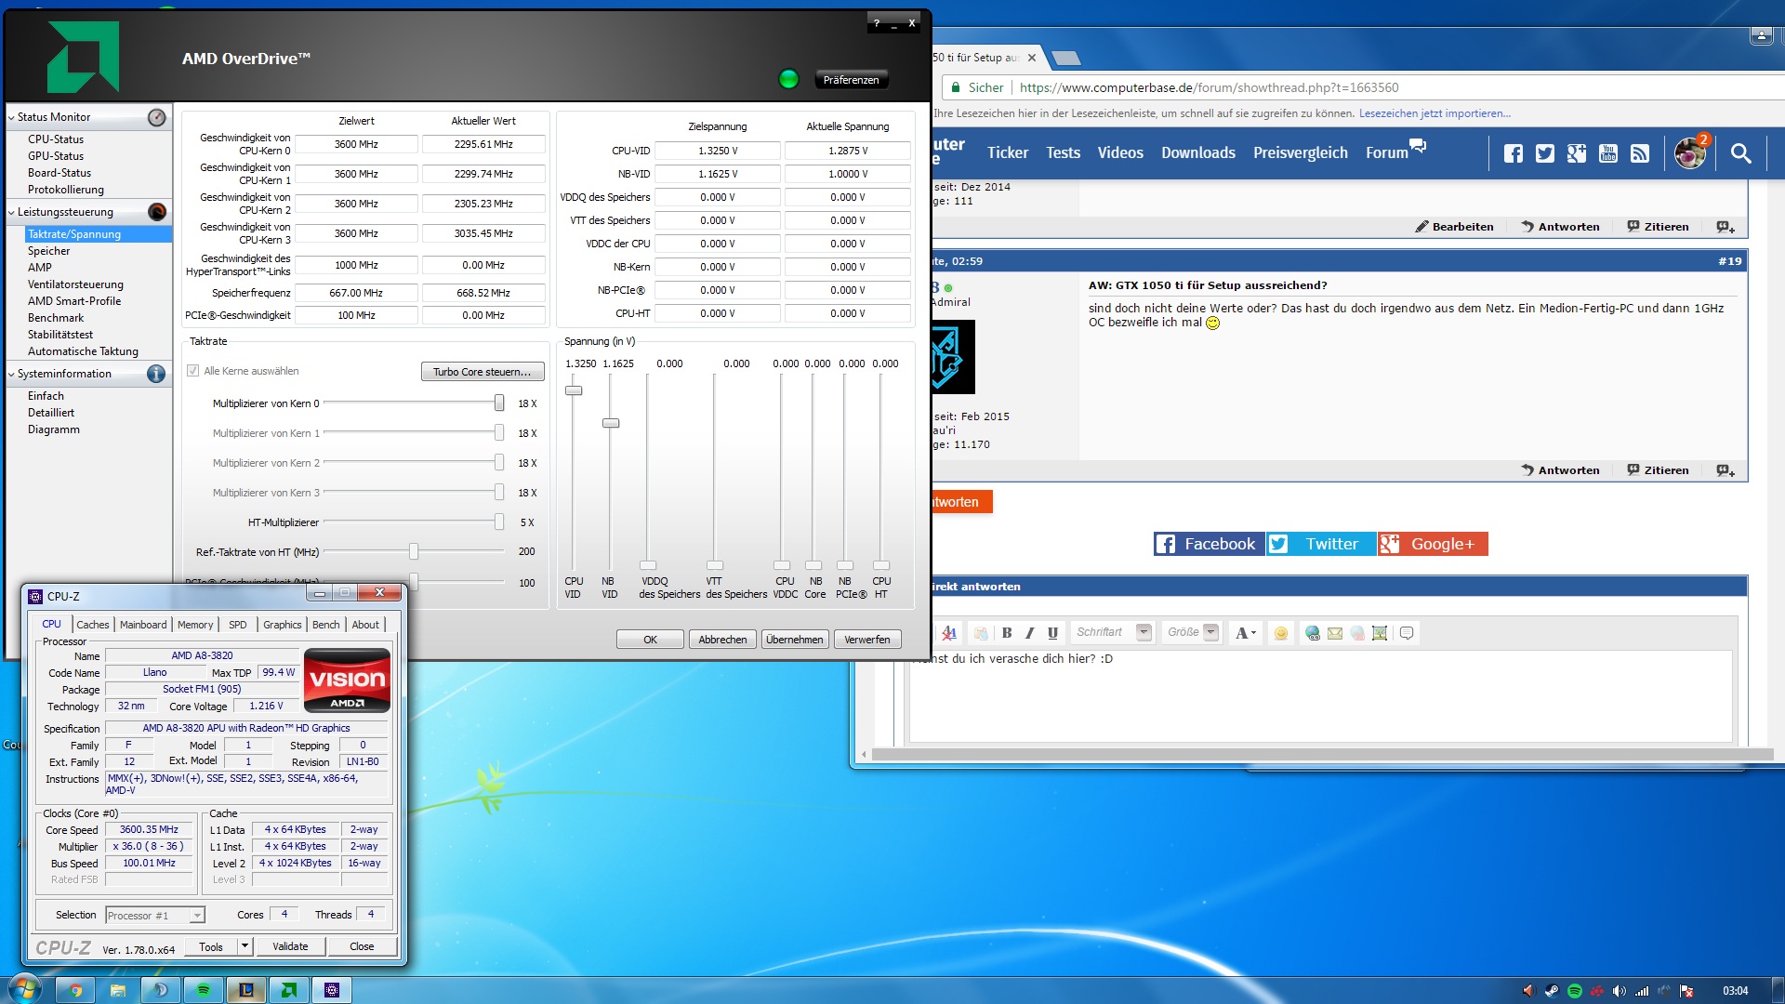Open Chrome from the taskbar
The width and height of the screenshot is (1785, 1004).
75,990
